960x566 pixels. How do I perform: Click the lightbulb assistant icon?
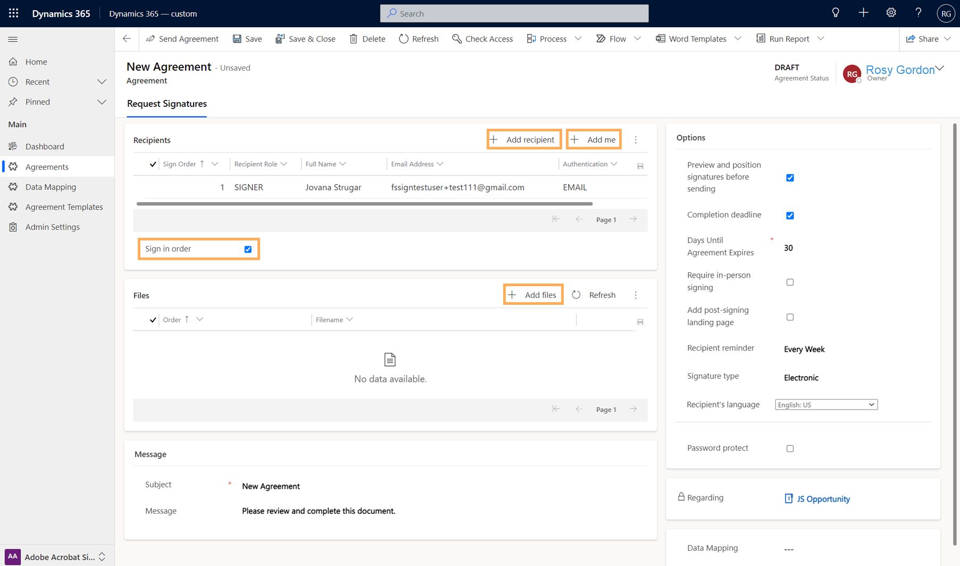coord(836,13)
